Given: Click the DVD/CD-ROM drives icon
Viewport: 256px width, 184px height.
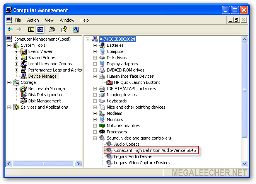Looking at the screenshot, I should pyautogui.click(x=102, y=70).
